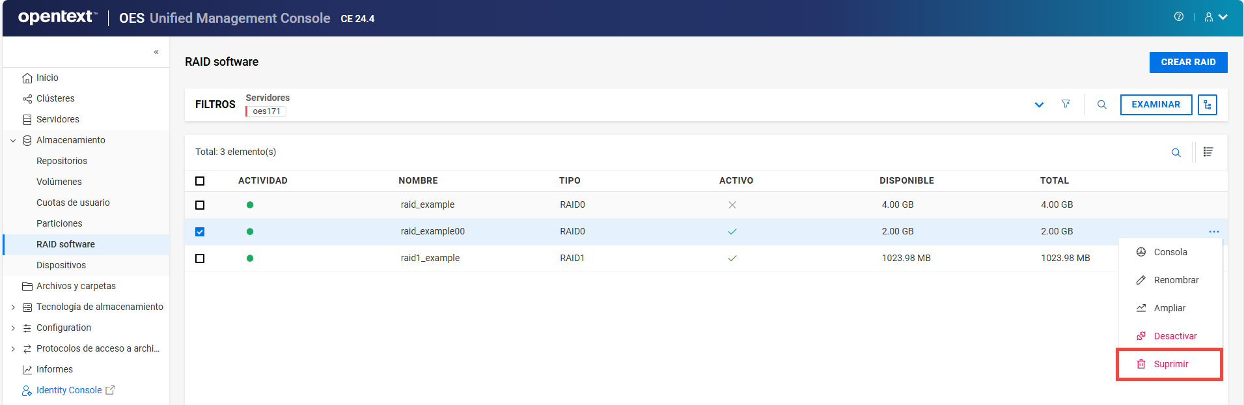The height and width of the screenshot is (405, 1244).
Task: Click the help question mark icon
Action: coord(1178,17)
